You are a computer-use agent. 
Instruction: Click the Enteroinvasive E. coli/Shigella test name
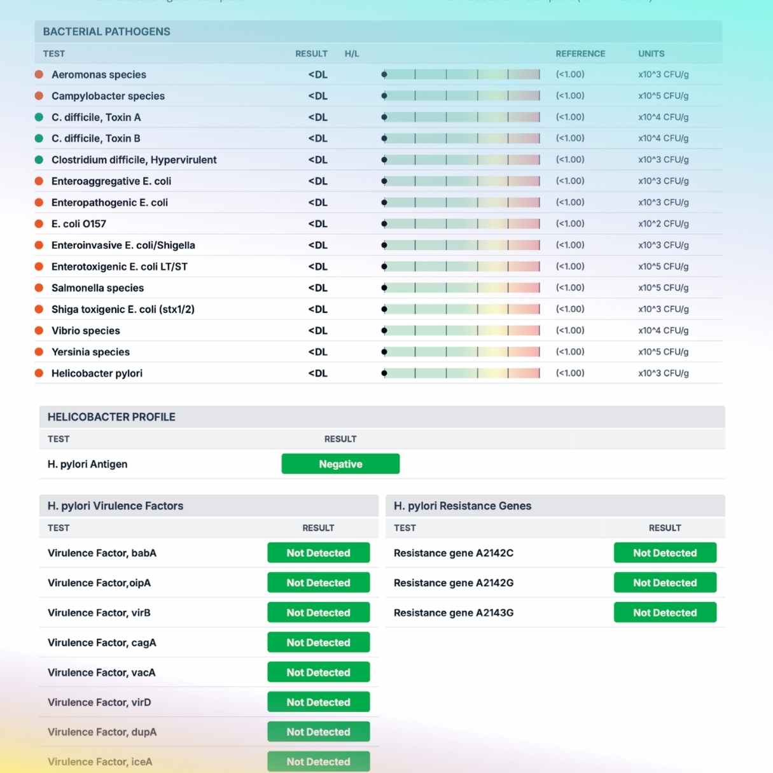coord(123,245)
